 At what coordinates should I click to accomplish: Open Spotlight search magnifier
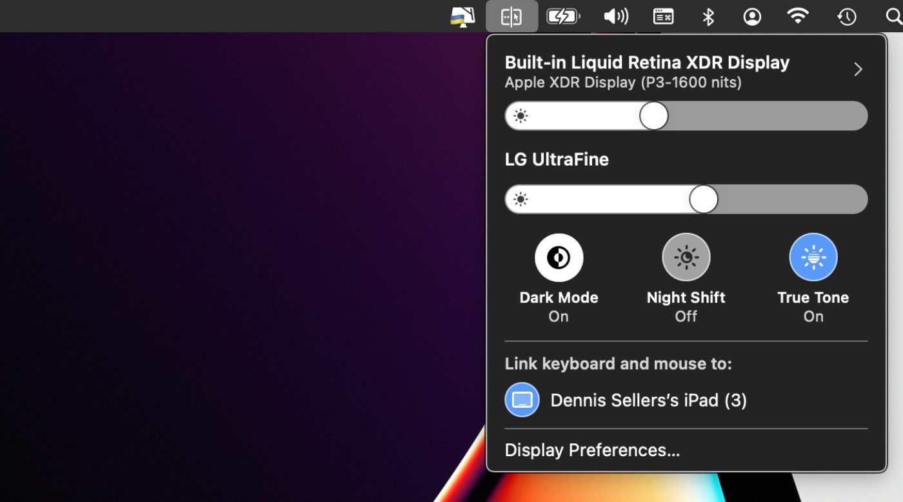click(894, 17)
